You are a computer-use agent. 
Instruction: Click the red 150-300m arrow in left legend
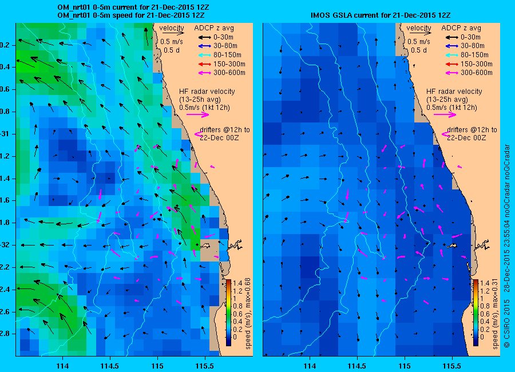coord(205,64)
